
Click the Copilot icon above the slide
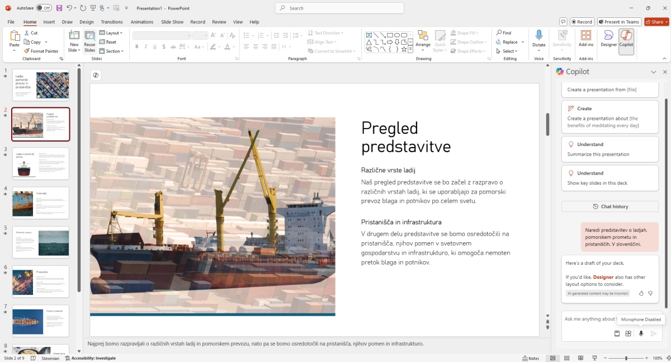point(96,76)
